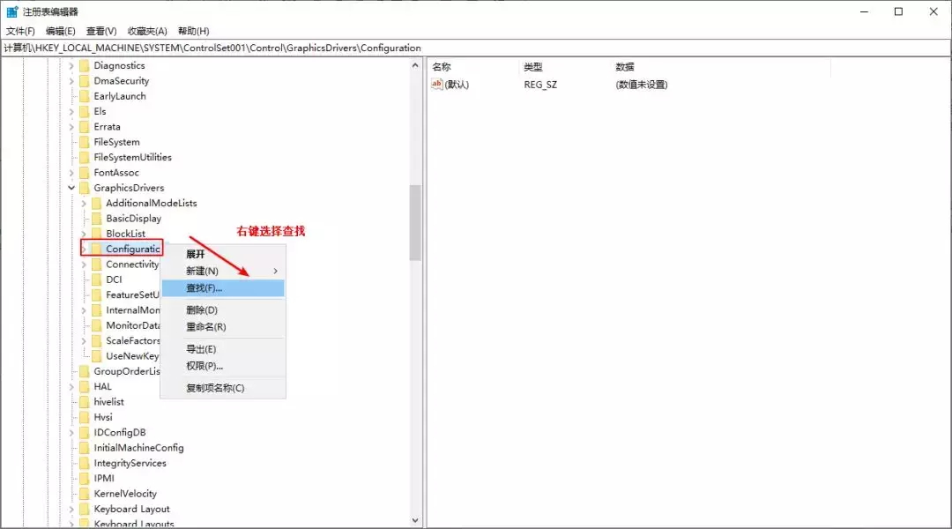952x529 pixels.
Task: Expand the FontAssoc tree node
Action: [x=71, y=173]
